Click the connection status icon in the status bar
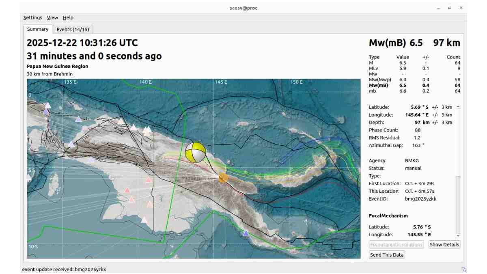The height and width of the screenshot is (274, 487). coord(464,269)
